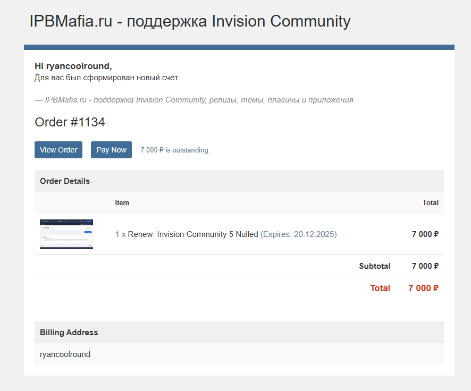This screenshot has height=391, width=471.
Task: Click the "7 000 ₽ is outstanding" text
Action: [175, 150]
